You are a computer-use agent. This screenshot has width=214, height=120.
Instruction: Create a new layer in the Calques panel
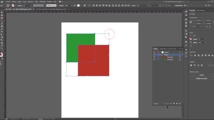point(177,104)
